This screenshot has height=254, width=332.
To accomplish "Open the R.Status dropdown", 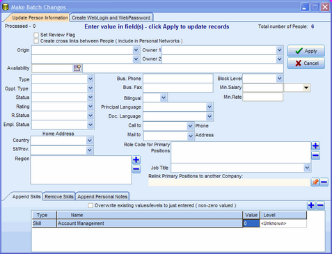I will coord(90,116).
